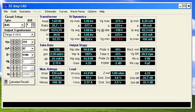Increase PSE value with the up arrow

pyautogui.click(x=33, y=24)
